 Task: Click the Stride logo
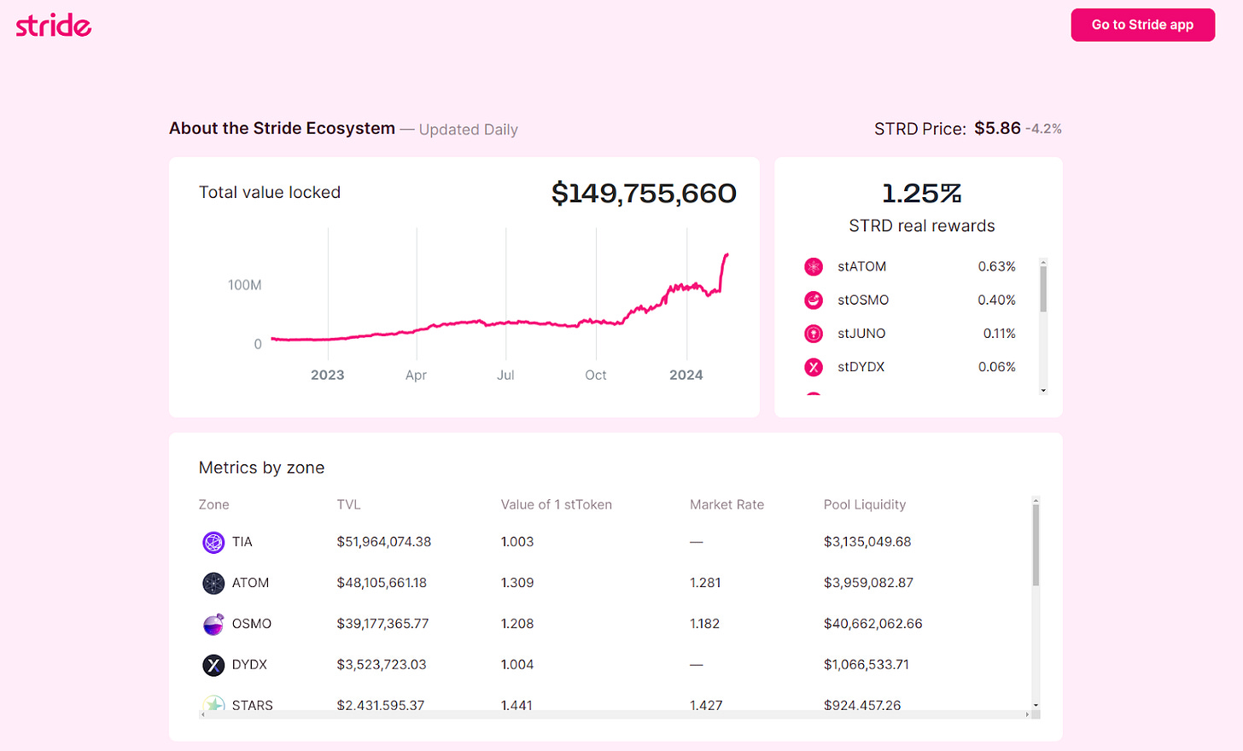53,26
